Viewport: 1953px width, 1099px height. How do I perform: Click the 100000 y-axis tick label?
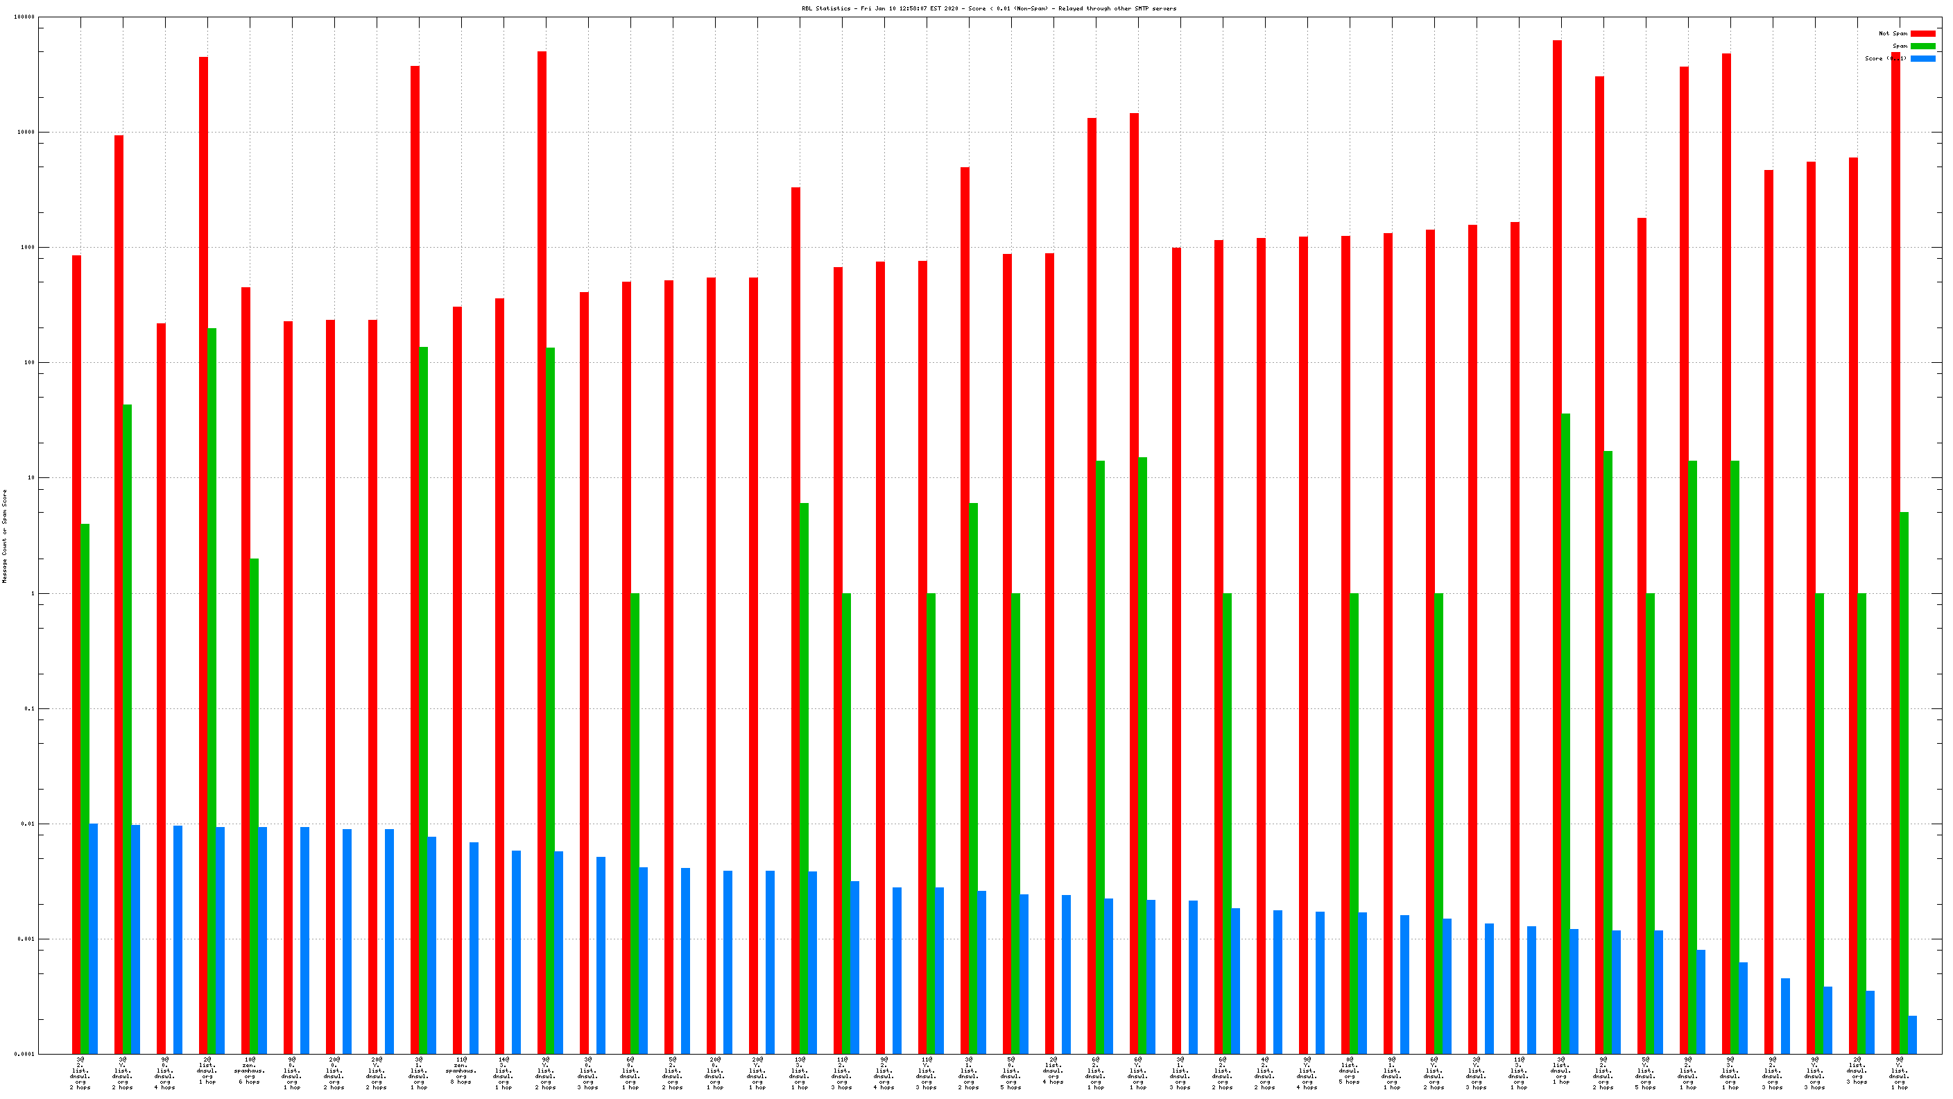pos(24,17)
